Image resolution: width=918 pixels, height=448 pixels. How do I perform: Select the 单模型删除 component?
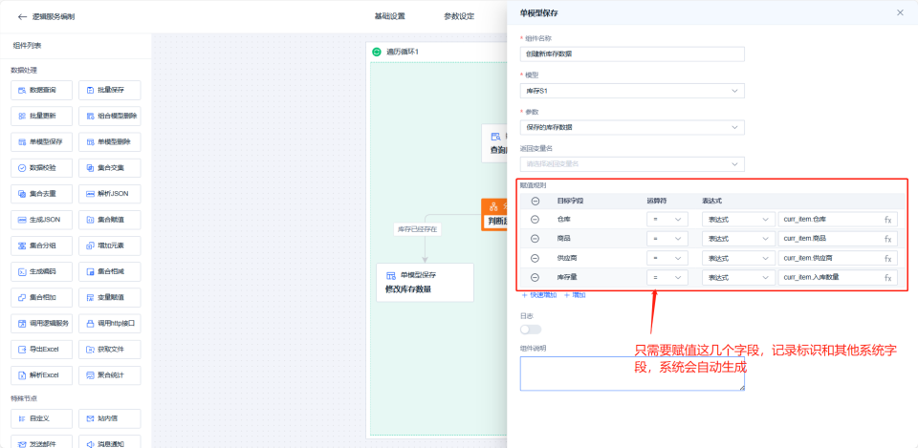tap(109, 142)
